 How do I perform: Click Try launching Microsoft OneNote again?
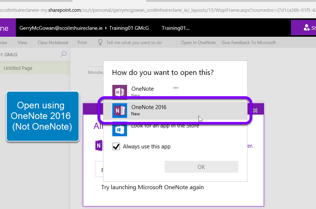(152, 187)
